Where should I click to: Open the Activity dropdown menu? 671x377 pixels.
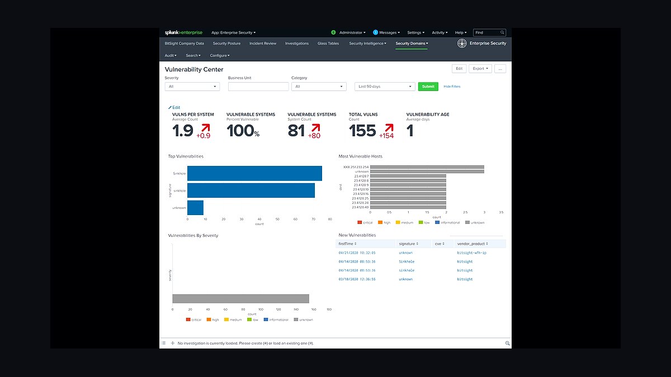[440, 32]
